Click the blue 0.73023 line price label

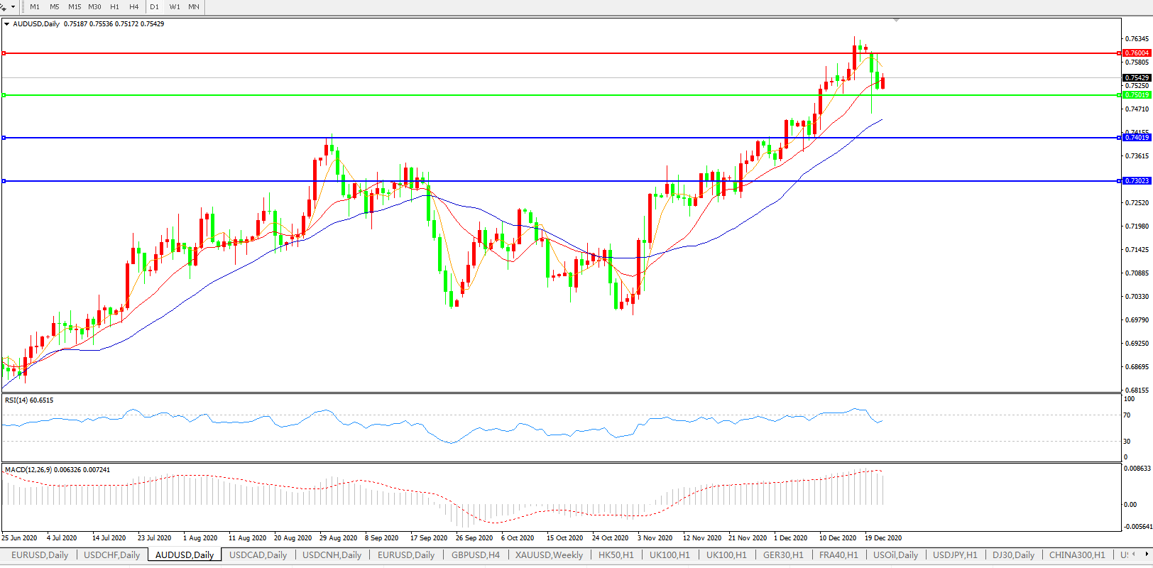click(1137, 181)
